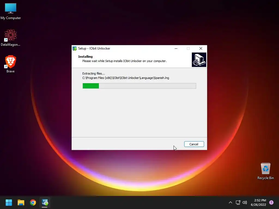Screen dimensions: 279x209
Task: Activate the IObit installer taskbar icon
Action: coord(45,202)
